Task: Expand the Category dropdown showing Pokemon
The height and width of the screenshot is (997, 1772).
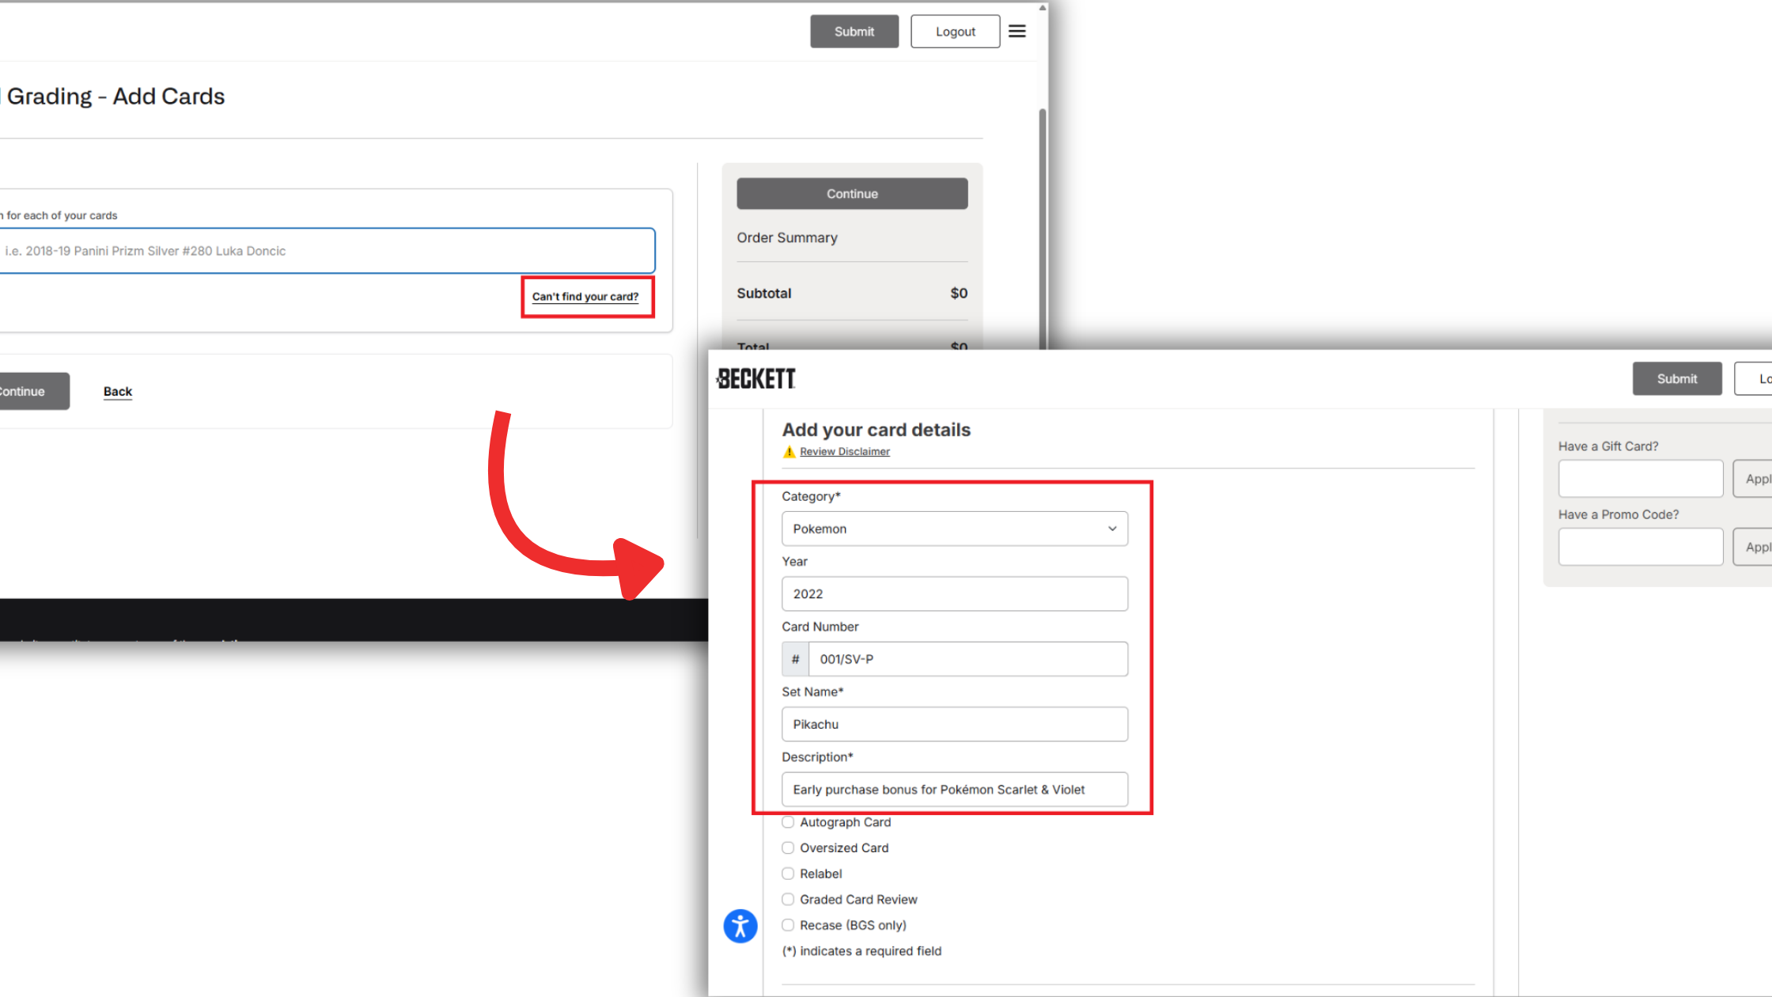Action: (955, 529)
